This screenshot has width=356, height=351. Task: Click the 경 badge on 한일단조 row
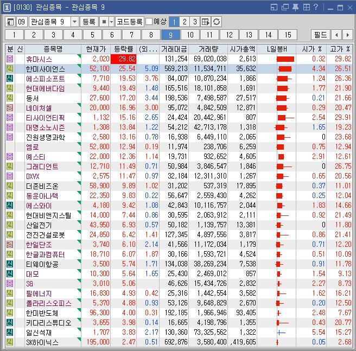10,245
